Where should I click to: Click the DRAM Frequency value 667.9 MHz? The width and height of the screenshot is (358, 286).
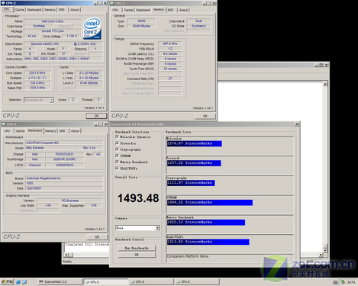pos(170,43)
